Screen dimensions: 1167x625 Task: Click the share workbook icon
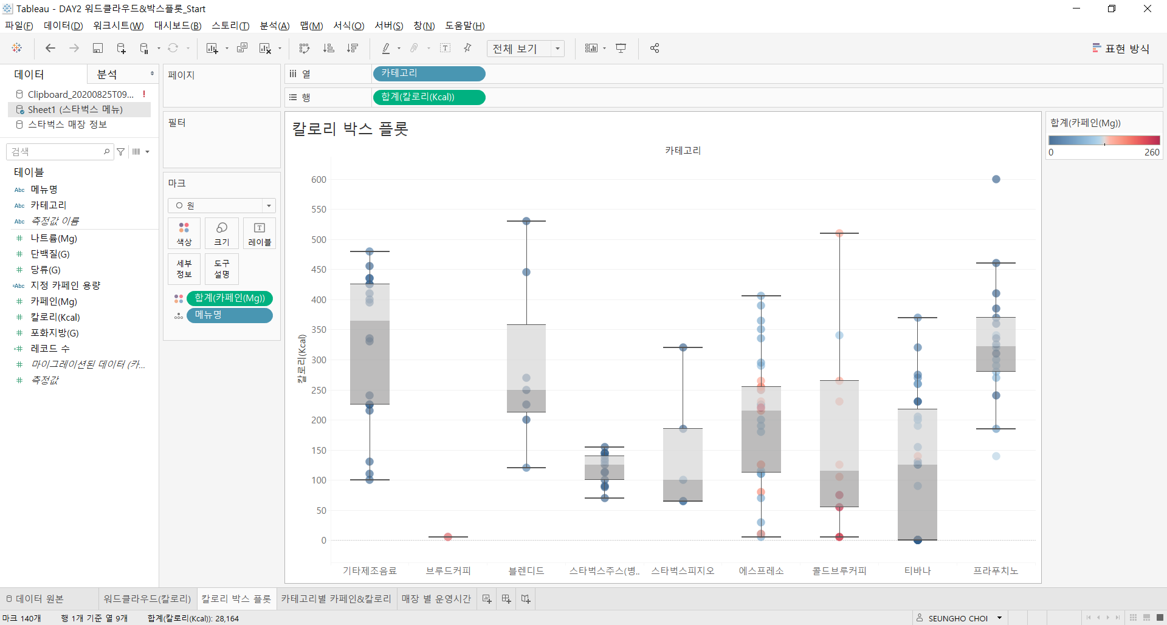coord(655,48)
